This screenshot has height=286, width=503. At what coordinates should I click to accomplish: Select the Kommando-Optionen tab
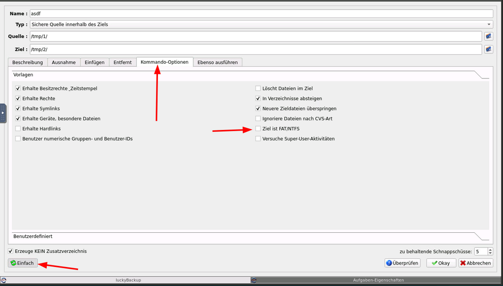[x=164, y=62]
